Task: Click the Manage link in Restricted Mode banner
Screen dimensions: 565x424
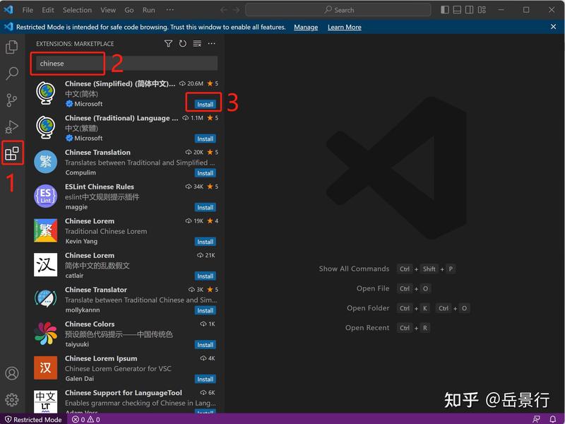Action: point(306,28)
